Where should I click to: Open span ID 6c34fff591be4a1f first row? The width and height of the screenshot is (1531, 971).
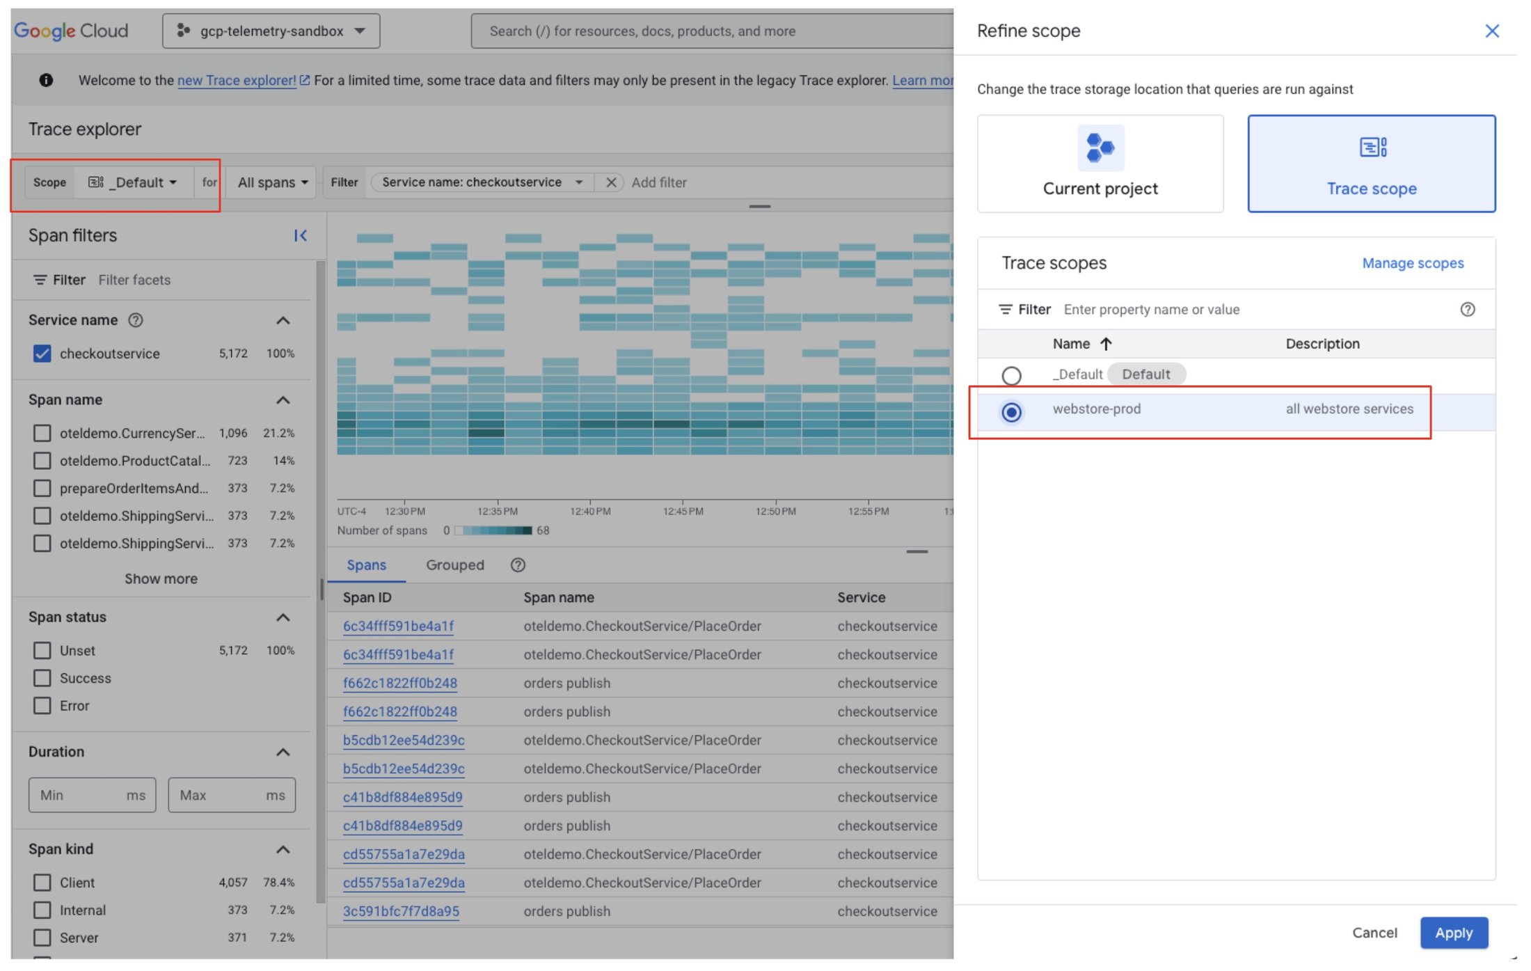click(x=398, y=626)
